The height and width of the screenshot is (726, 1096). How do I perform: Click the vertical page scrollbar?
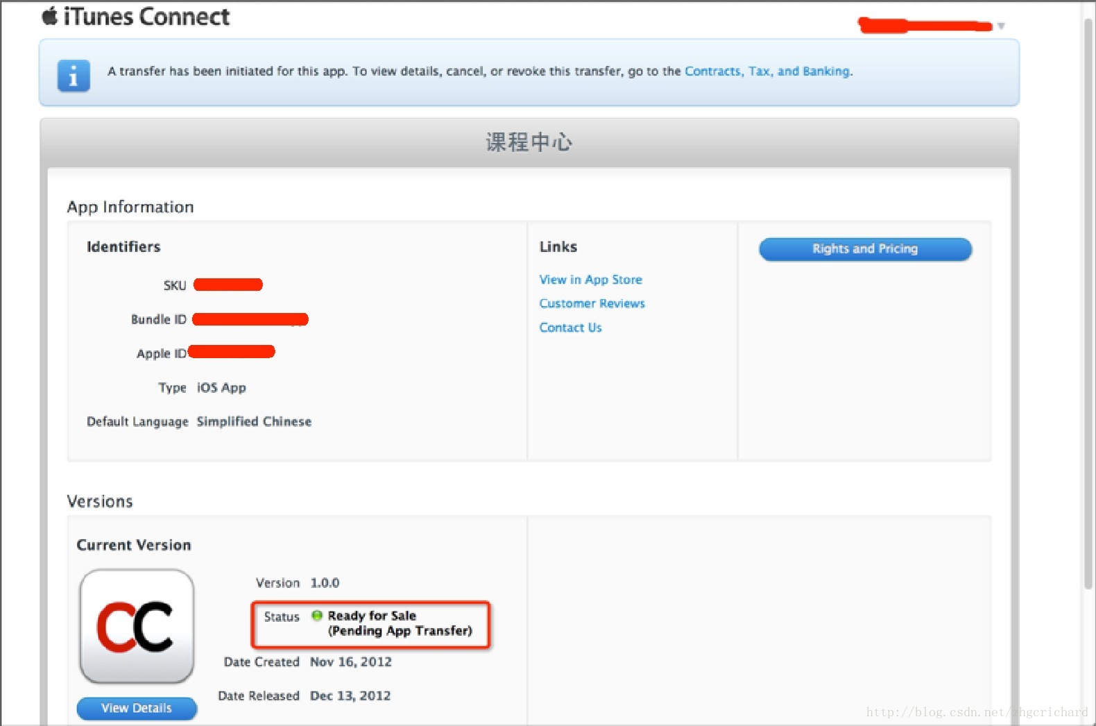coord(1088,305)
